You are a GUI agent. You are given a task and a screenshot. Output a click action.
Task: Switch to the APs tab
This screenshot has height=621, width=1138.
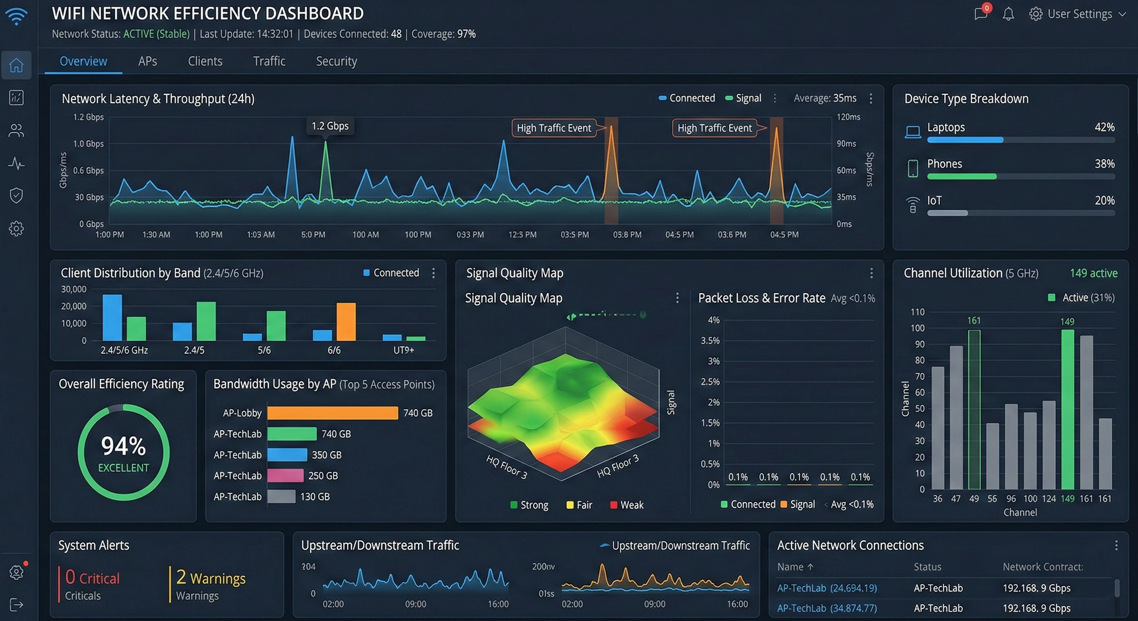point(147,61)
